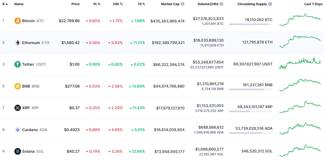Click the Ethereum diamond logo icon
Viewport: 324px width, 160px height.
click(x=18, y=43)
